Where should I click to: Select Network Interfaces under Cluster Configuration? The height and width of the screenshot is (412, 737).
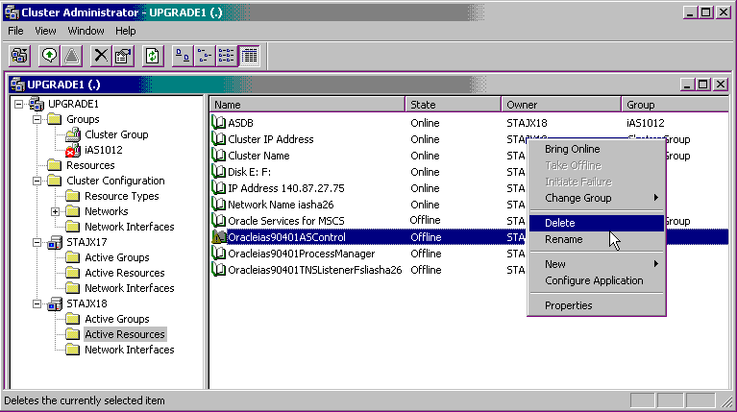[130, 227]
